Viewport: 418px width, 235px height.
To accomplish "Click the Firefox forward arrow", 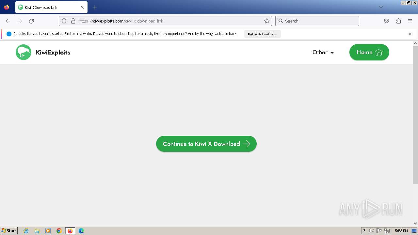I will [x=20, y=21].
